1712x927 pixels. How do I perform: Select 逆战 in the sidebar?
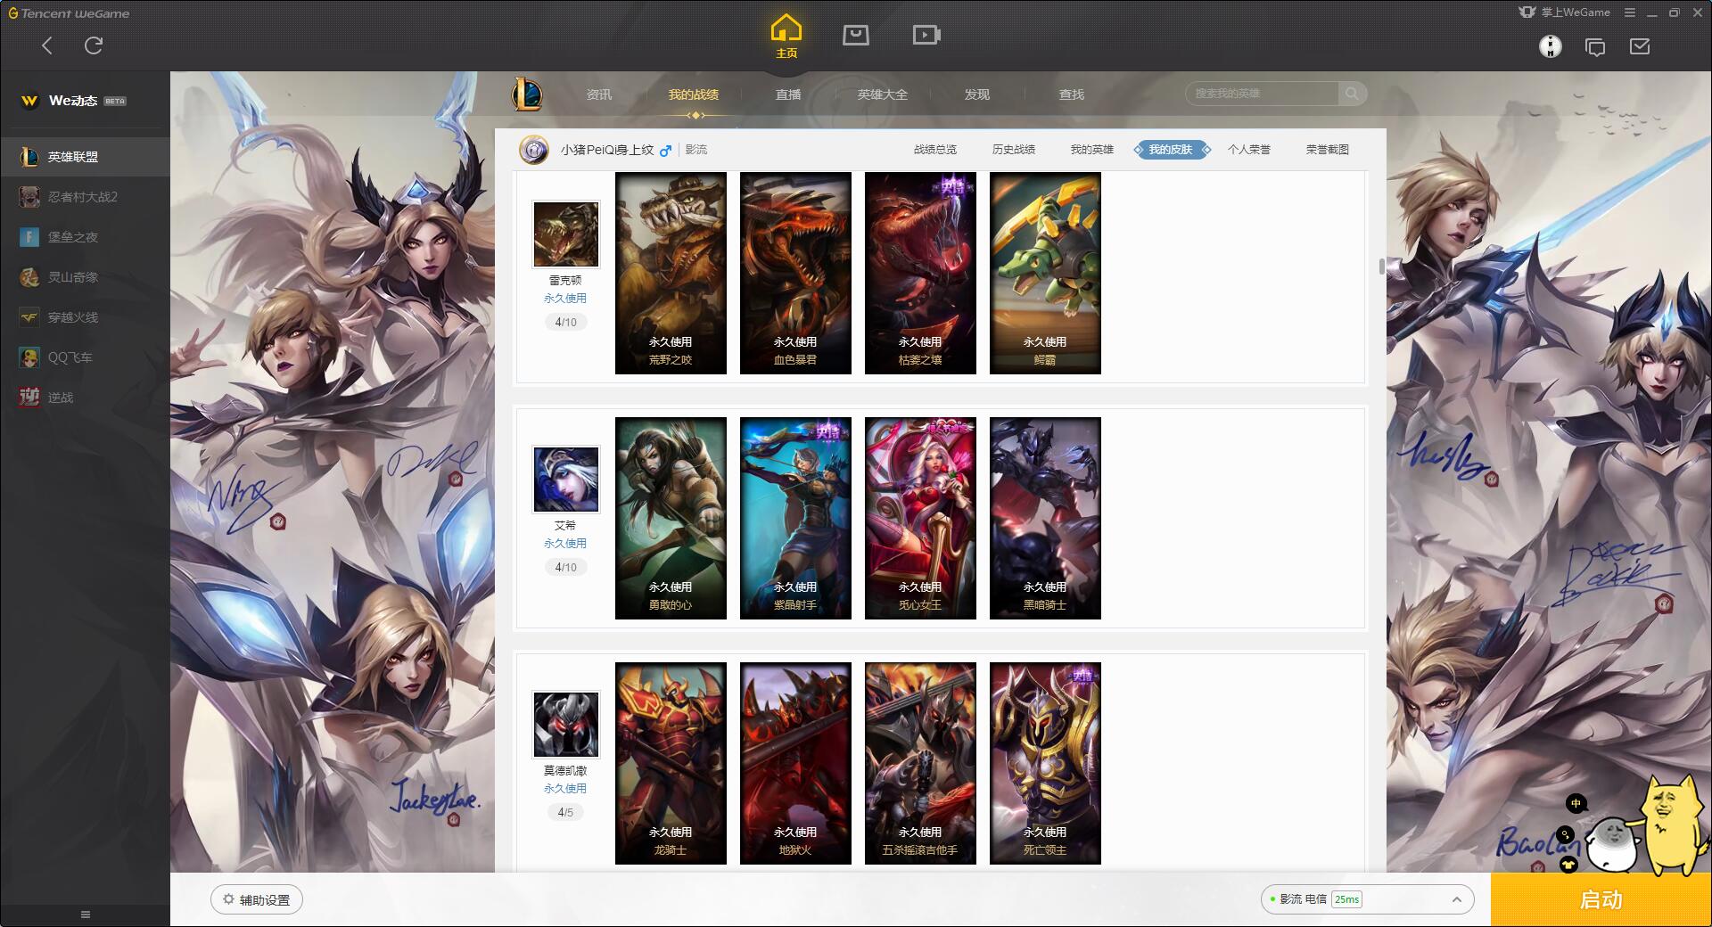point(85,398)
